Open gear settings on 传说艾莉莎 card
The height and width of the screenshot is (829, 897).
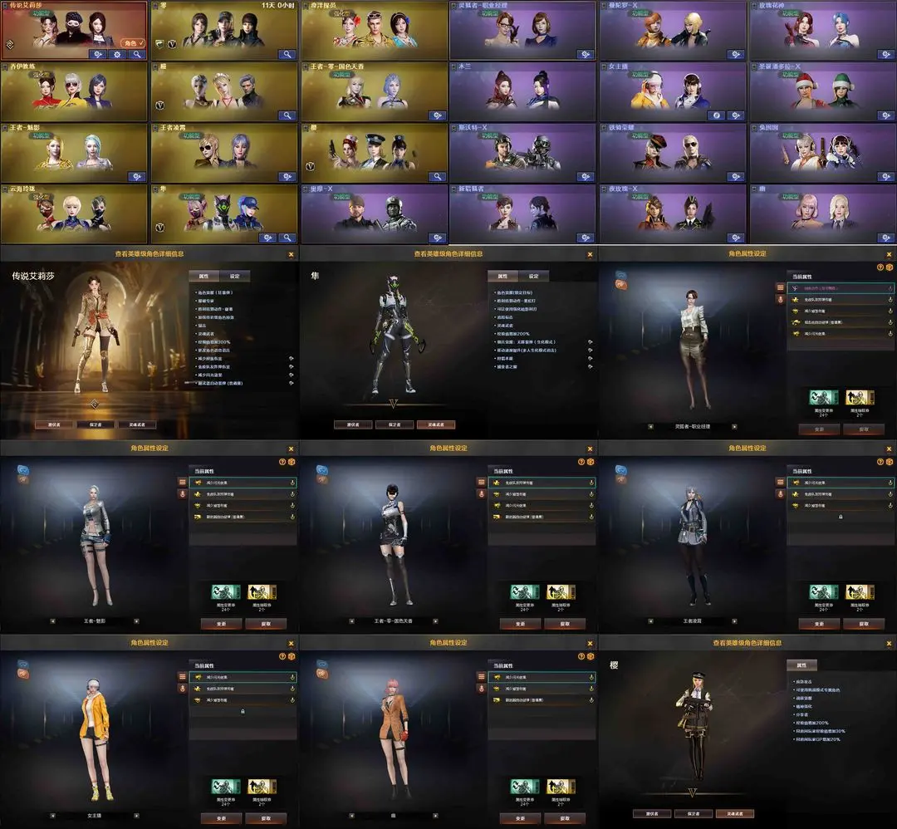click(x=118, y=54)
